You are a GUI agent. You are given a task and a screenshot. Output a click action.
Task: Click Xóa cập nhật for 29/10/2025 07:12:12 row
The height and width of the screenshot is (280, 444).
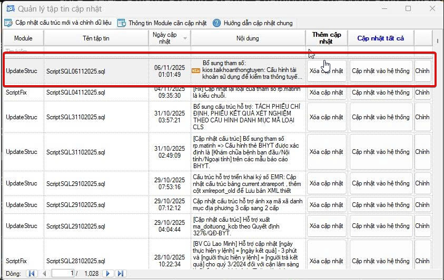coord(327,204)
